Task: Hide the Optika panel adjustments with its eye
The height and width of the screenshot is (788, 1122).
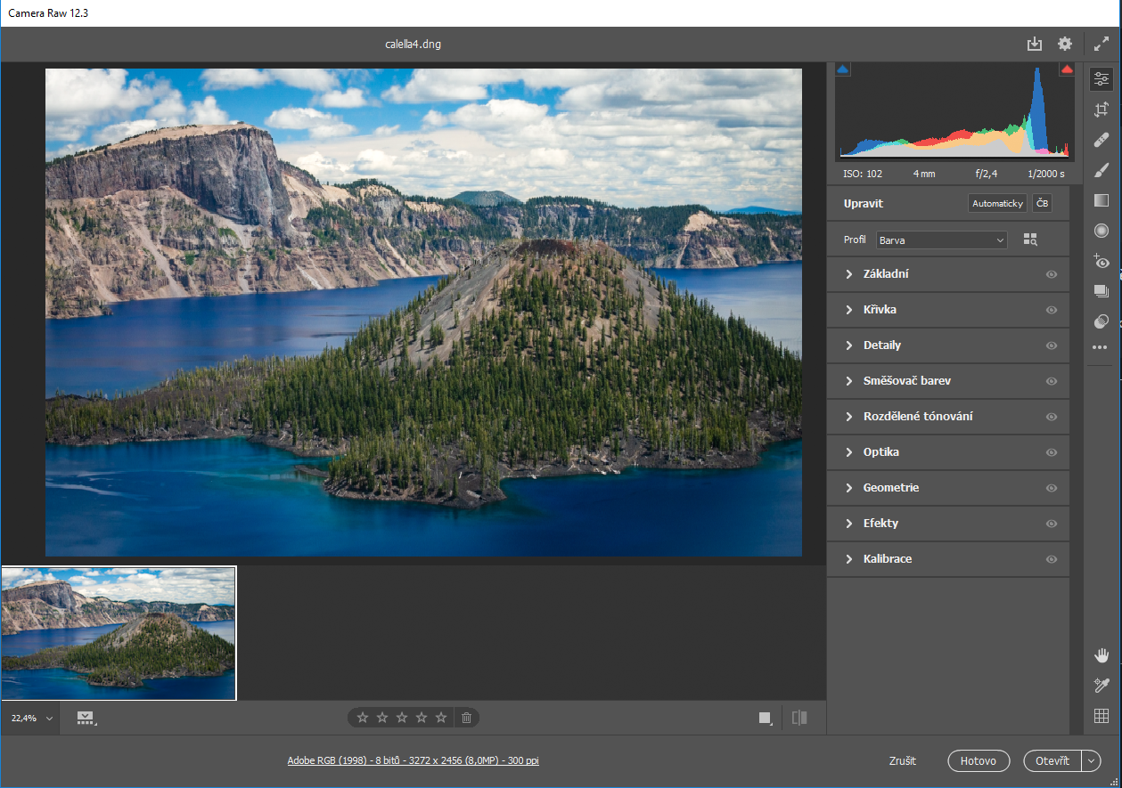Action: coord(1052,451)
